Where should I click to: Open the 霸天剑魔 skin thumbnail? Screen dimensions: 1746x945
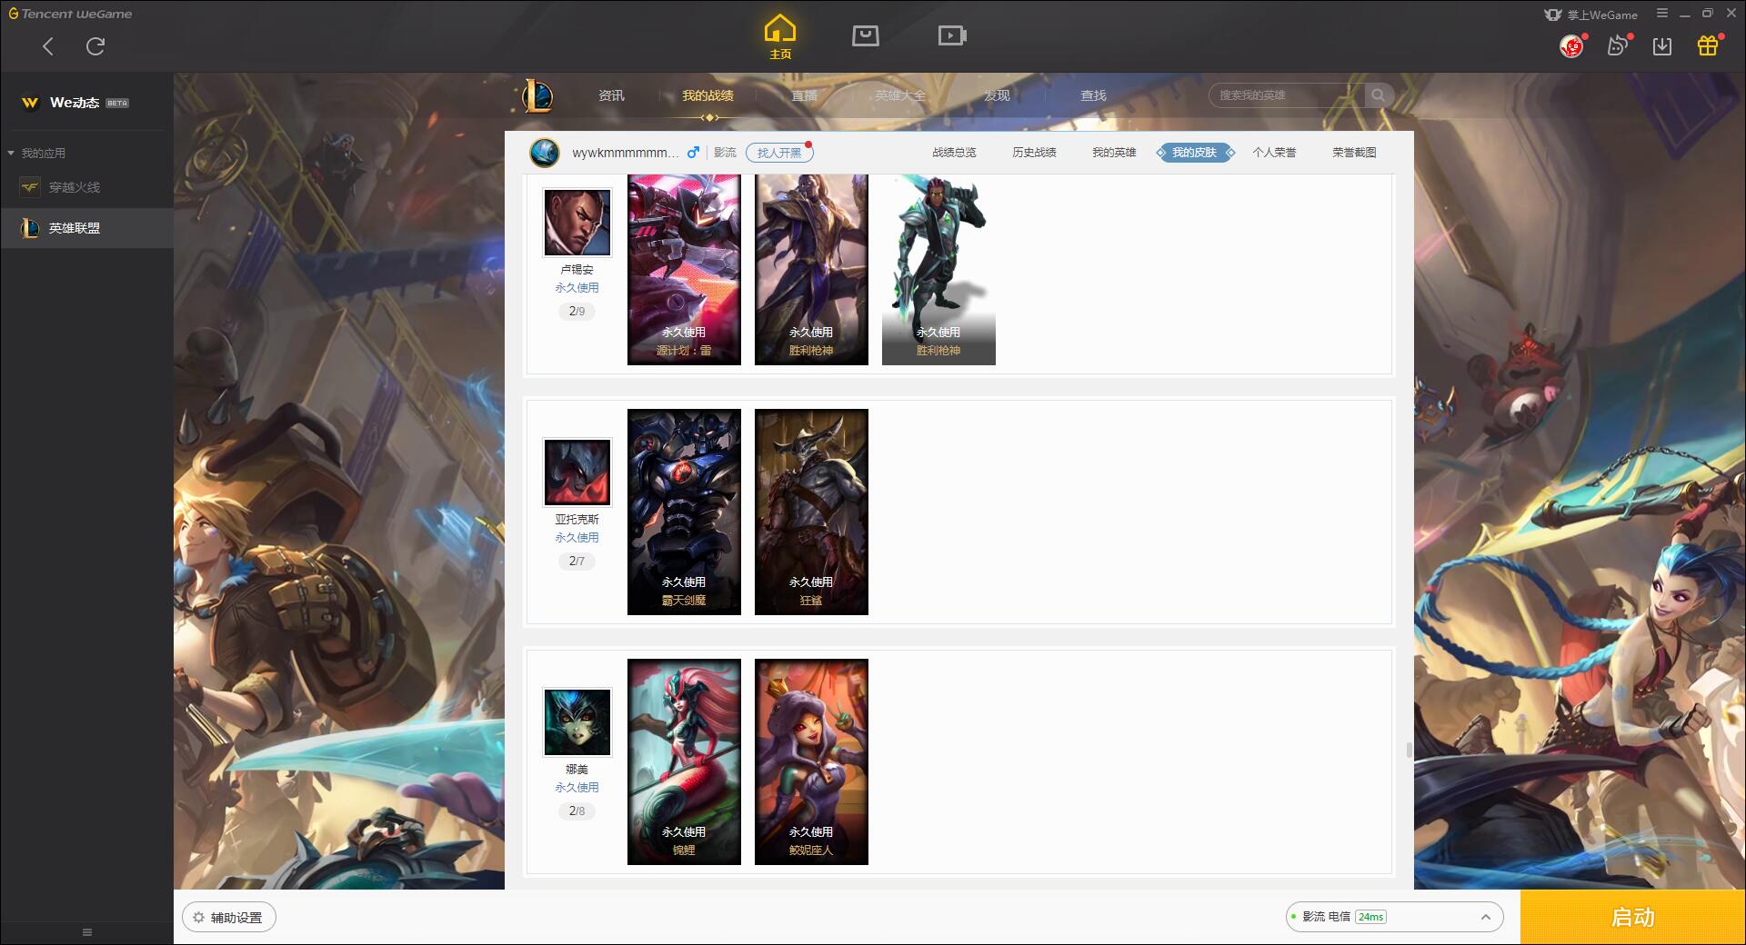point(684,512)
